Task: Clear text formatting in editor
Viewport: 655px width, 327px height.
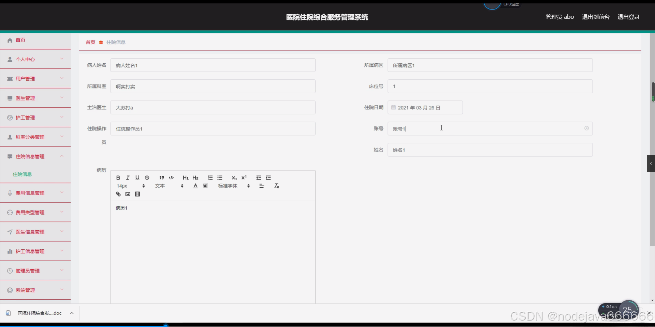Action: [277, 186]
